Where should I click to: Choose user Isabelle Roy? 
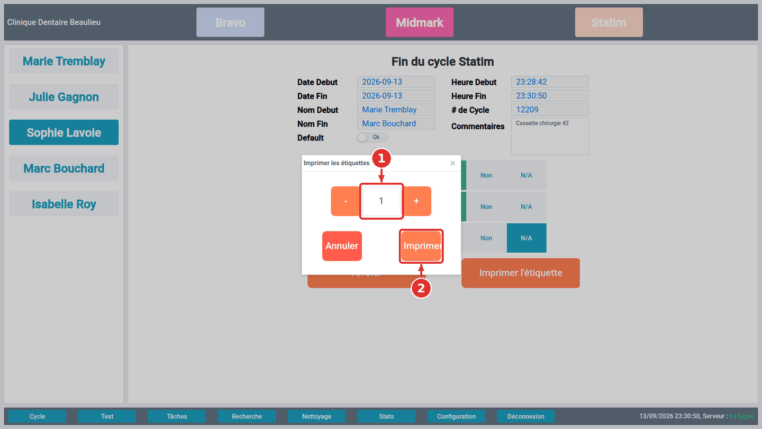(63, 204)
